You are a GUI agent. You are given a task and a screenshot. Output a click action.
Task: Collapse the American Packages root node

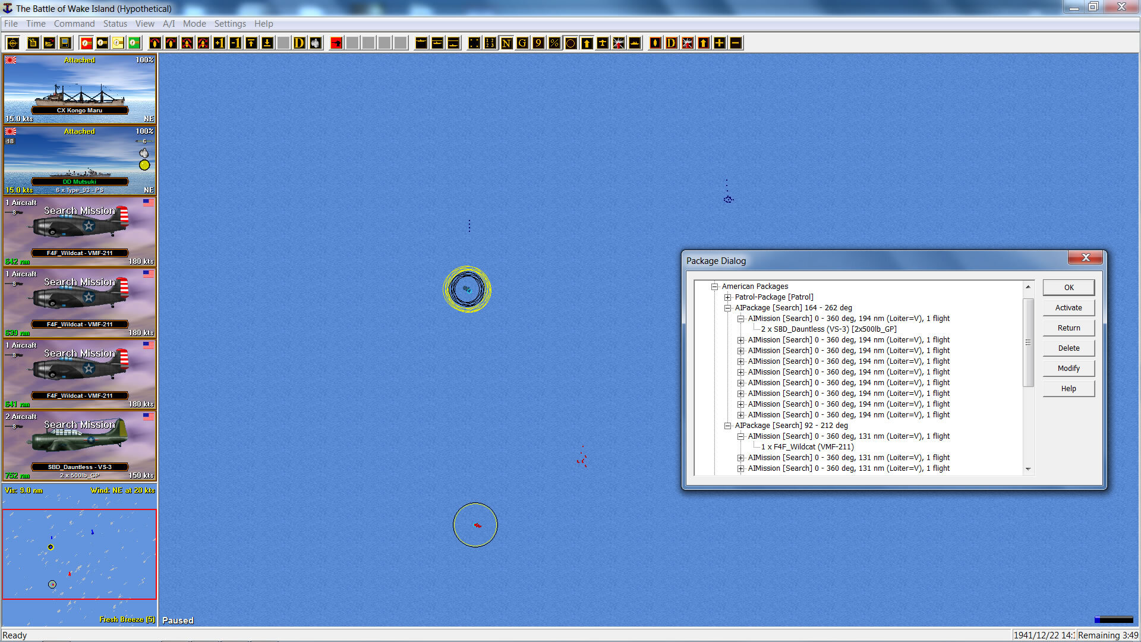714,287
